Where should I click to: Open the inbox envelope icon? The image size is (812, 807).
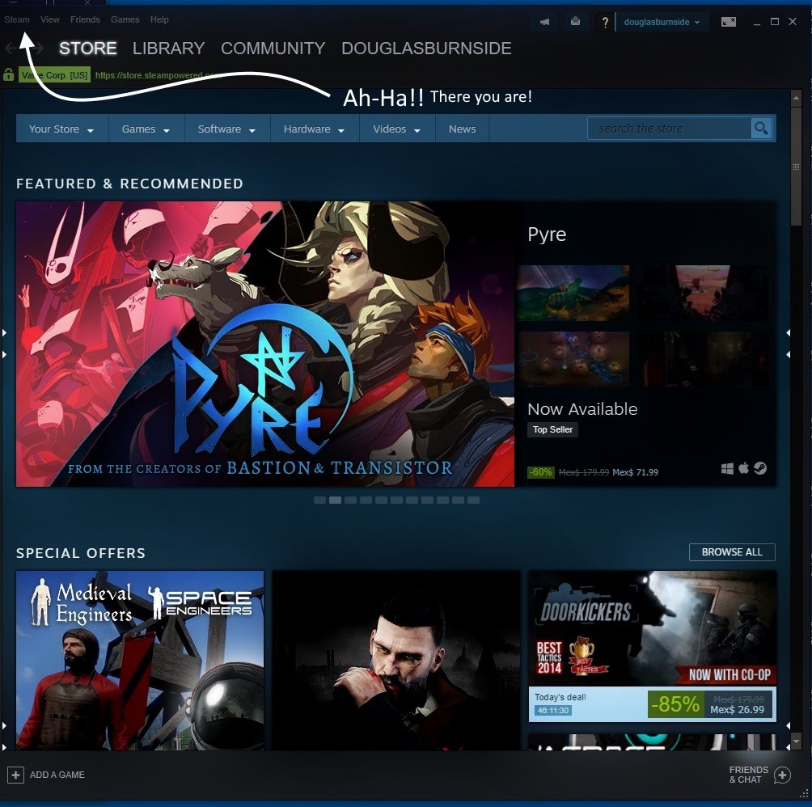[575, 22]
